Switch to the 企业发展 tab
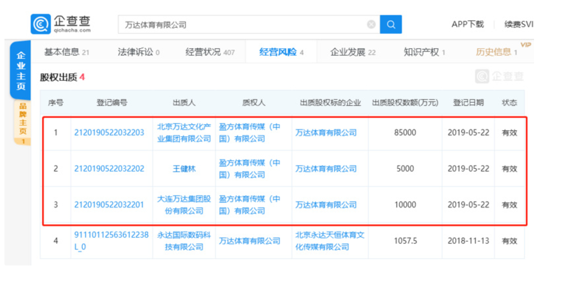The width and height of the screenshot is (566, 289). click(x=352, y=52)
